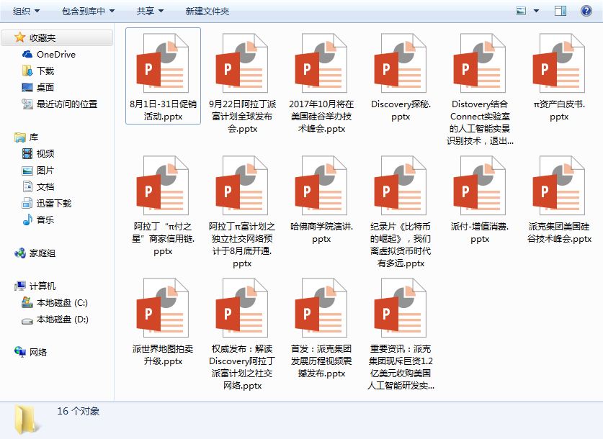Show the preview pane using toolbar icon

pyautogui.click(x=560, y=11)
